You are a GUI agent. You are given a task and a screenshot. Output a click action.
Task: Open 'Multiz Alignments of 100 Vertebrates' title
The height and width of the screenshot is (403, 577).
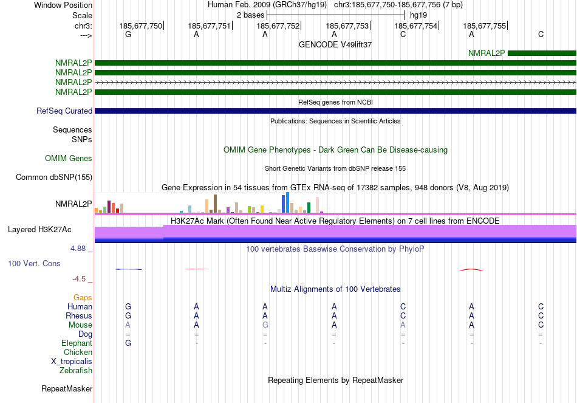(335, 289)
